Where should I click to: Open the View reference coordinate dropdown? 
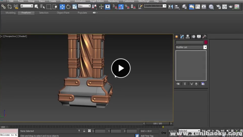[x=84, y=6]
